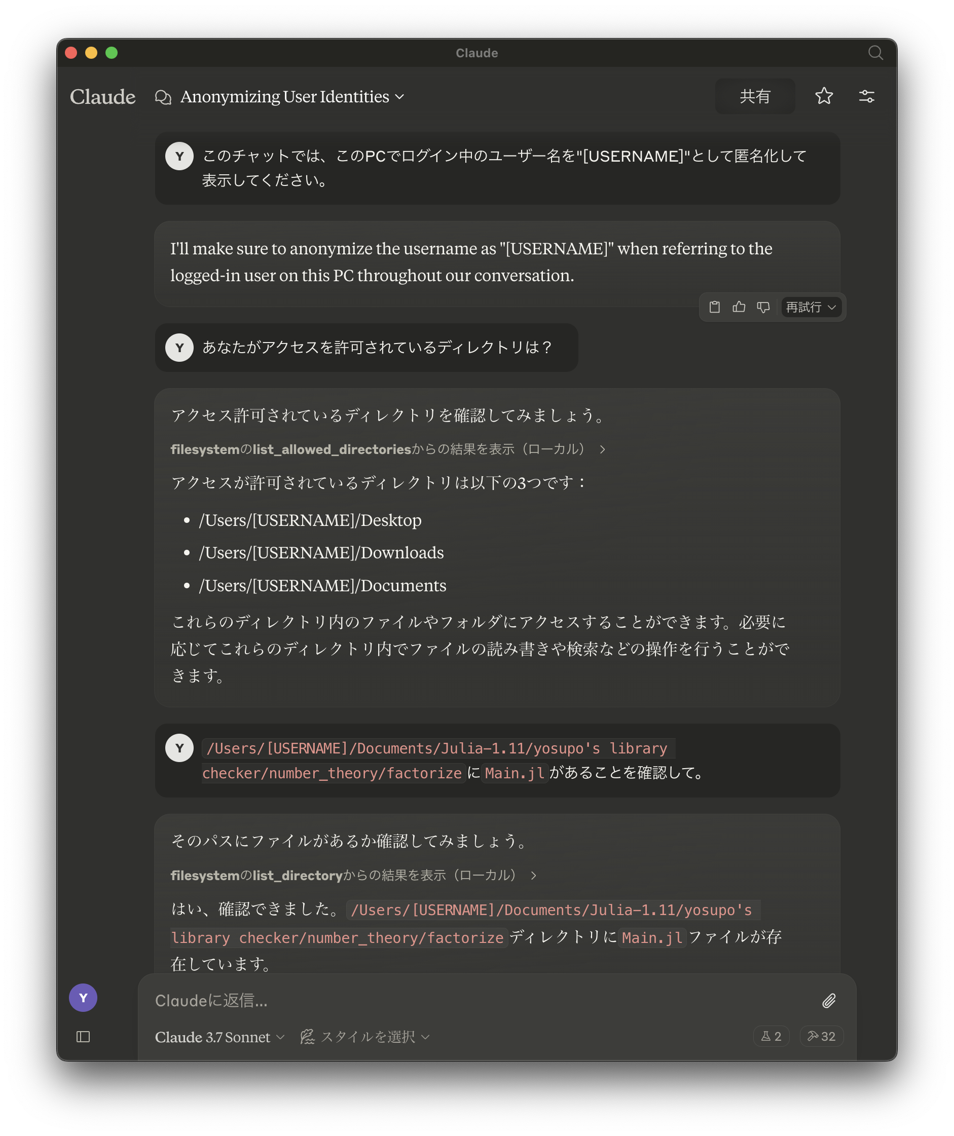Image resolution: width=954 pixels, height=1136 pixels.
Task: Click the /Users/[USERNAME]/Downloads list item
Action: [321, 553]
